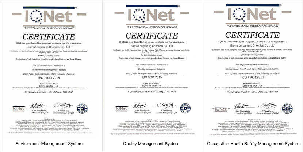The width and height of the screenshot is (303, 152).
Task: Click the CERTIFICATE heading on the ISO 9001 certificate
Action: click(x=152, y=36)
